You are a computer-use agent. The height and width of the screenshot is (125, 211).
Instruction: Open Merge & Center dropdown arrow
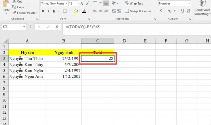[154, 11]
